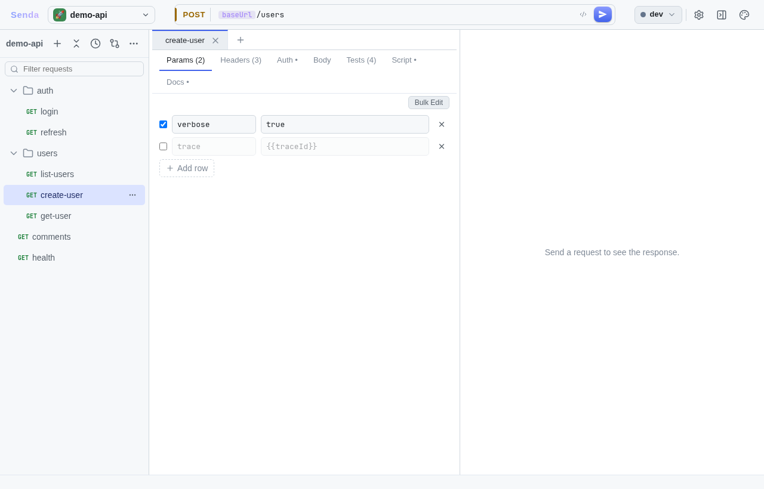Screen dimensions: 764x489
Task: Uncheck the verbose param checkbox
Action: 163,125
